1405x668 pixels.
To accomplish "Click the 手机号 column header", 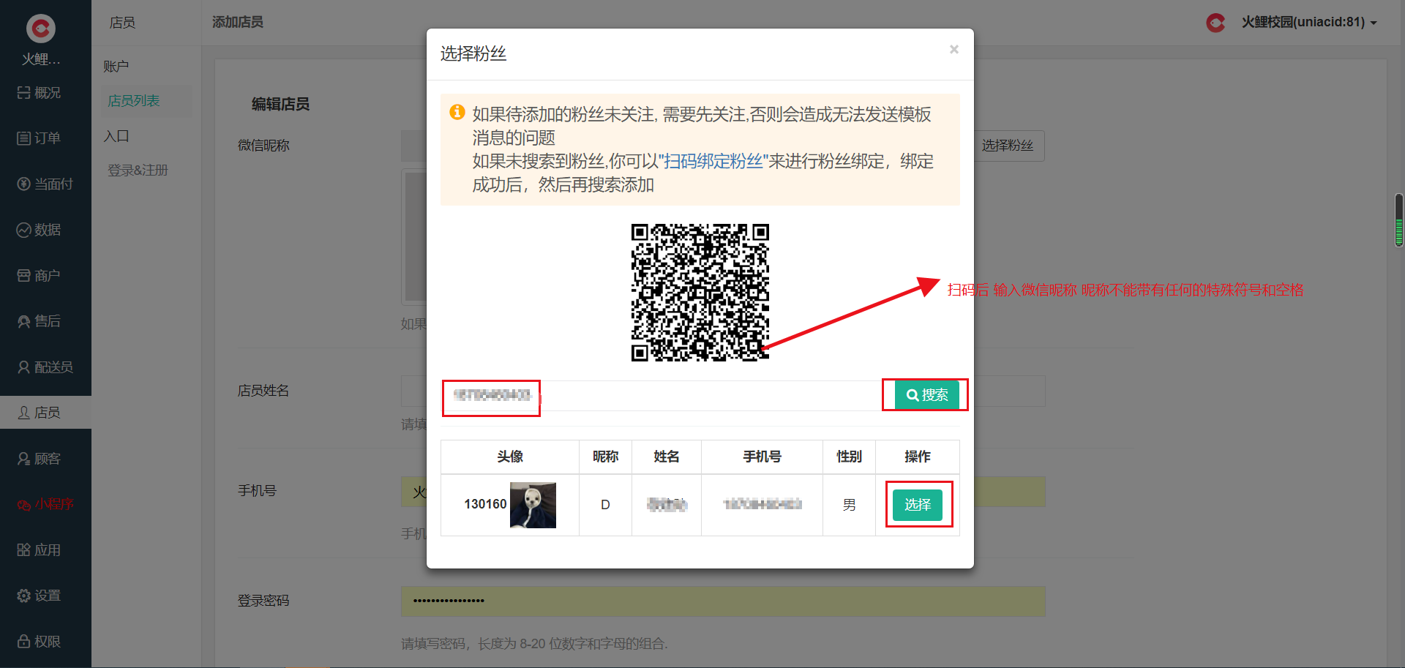I will [763, 457].
